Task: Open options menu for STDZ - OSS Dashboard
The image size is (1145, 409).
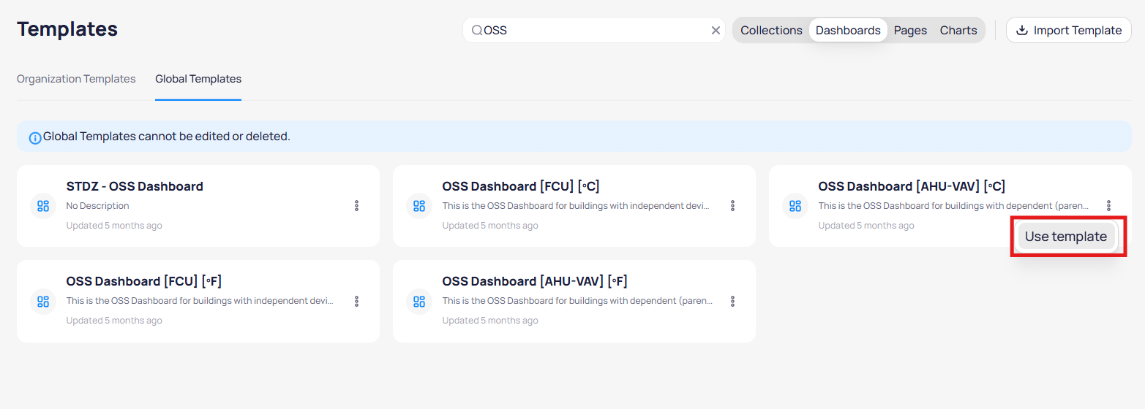Action: pyautogui.click(x=357, y=206)
